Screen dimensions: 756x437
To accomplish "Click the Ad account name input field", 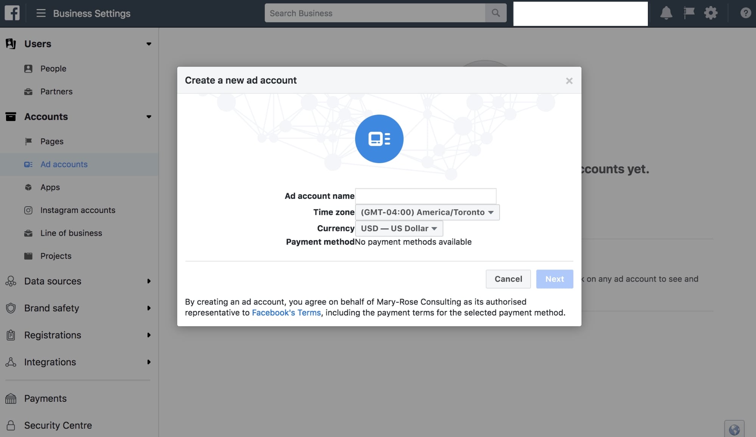I will pyautogui.click(x=426, y=196).
